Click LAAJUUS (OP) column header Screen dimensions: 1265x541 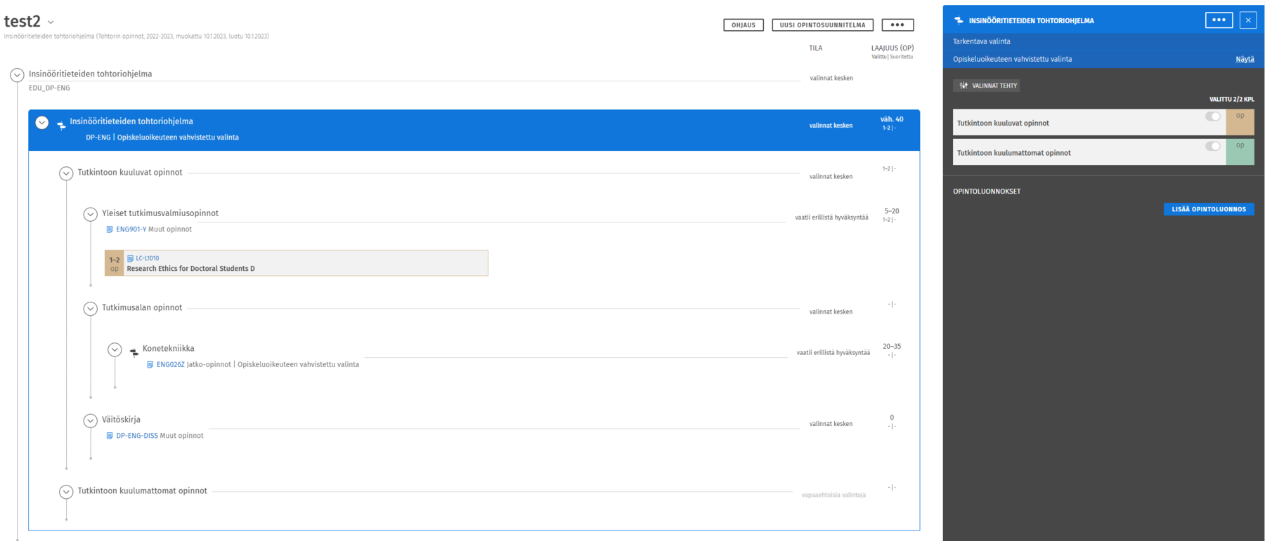click(x=893, y=48)
